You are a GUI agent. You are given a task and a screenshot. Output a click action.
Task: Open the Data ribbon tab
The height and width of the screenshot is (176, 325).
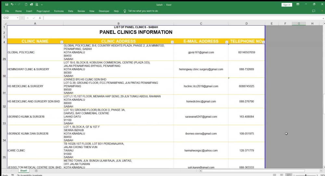(x=71, y=11)
